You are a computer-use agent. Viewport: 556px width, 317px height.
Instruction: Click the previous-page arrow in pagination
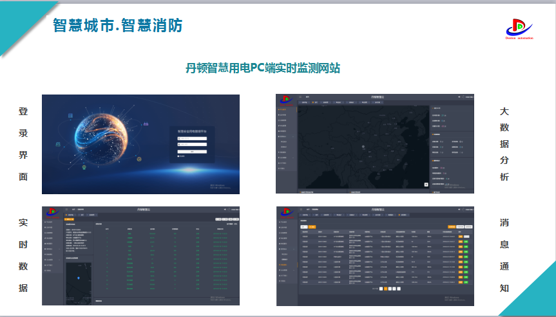click(x=381, y=289)
